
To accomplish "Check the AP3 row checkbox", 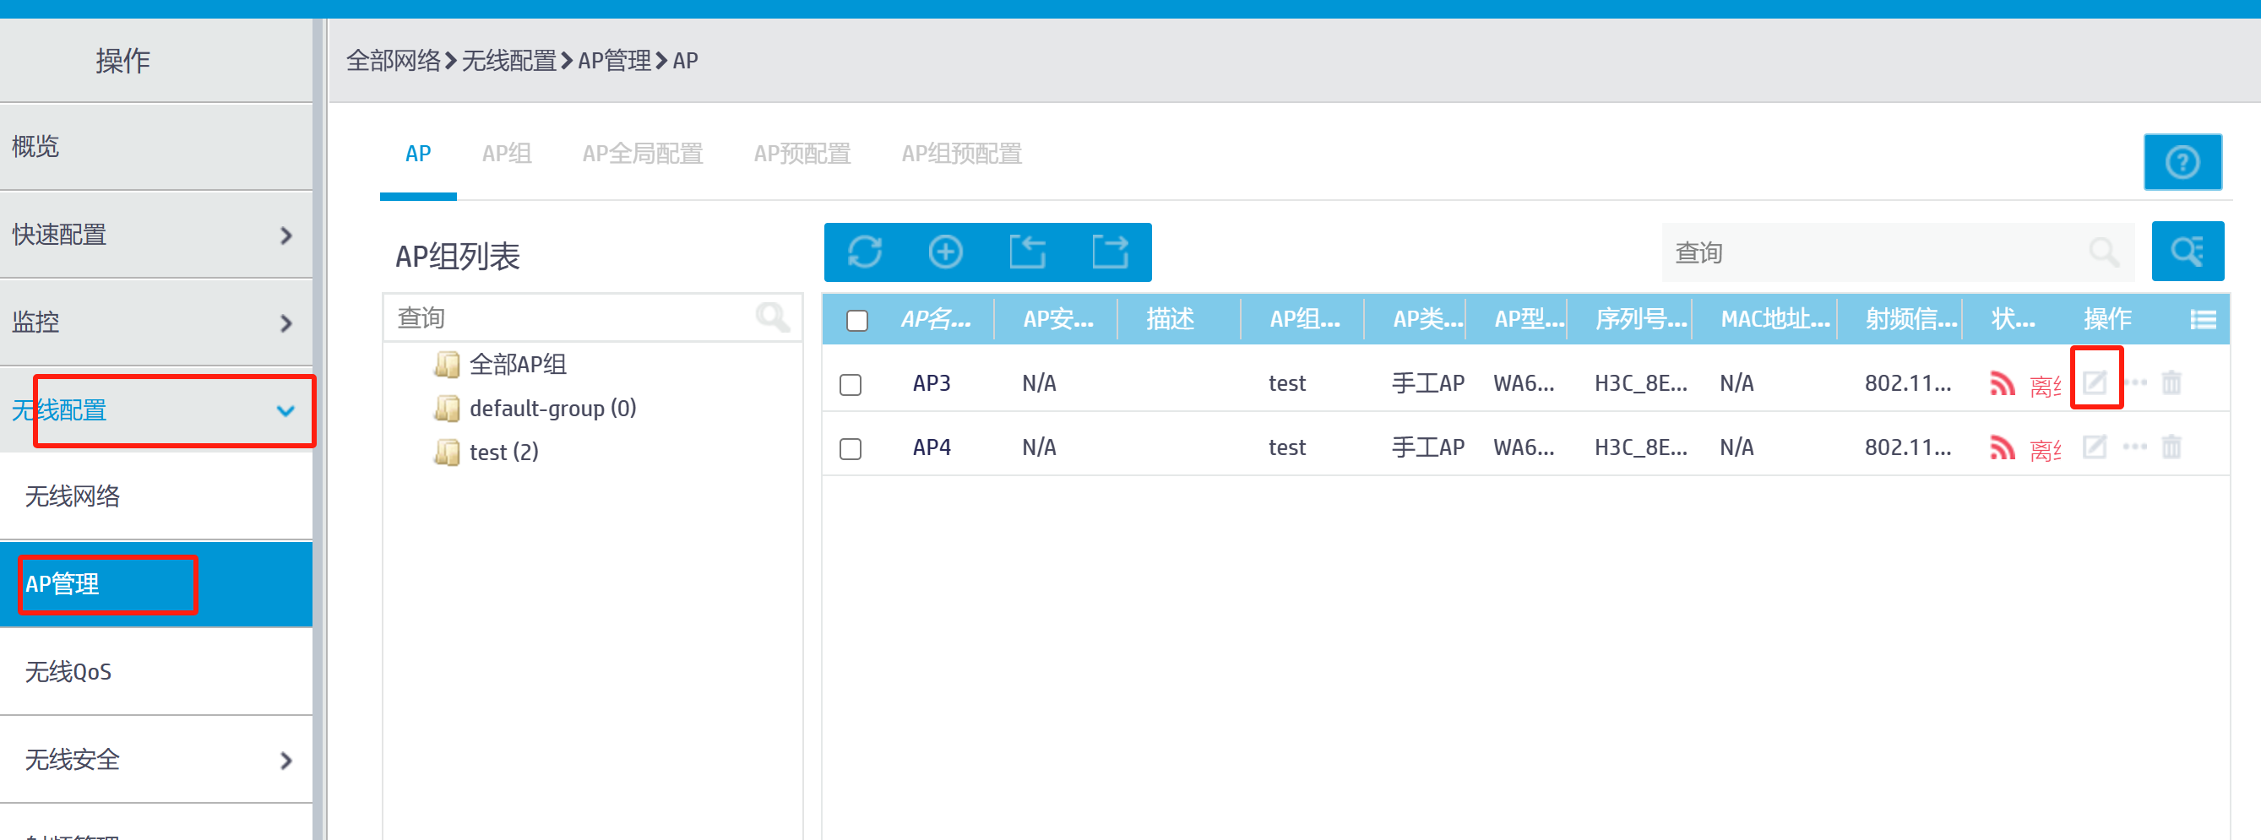I will [x=851, y=384].
